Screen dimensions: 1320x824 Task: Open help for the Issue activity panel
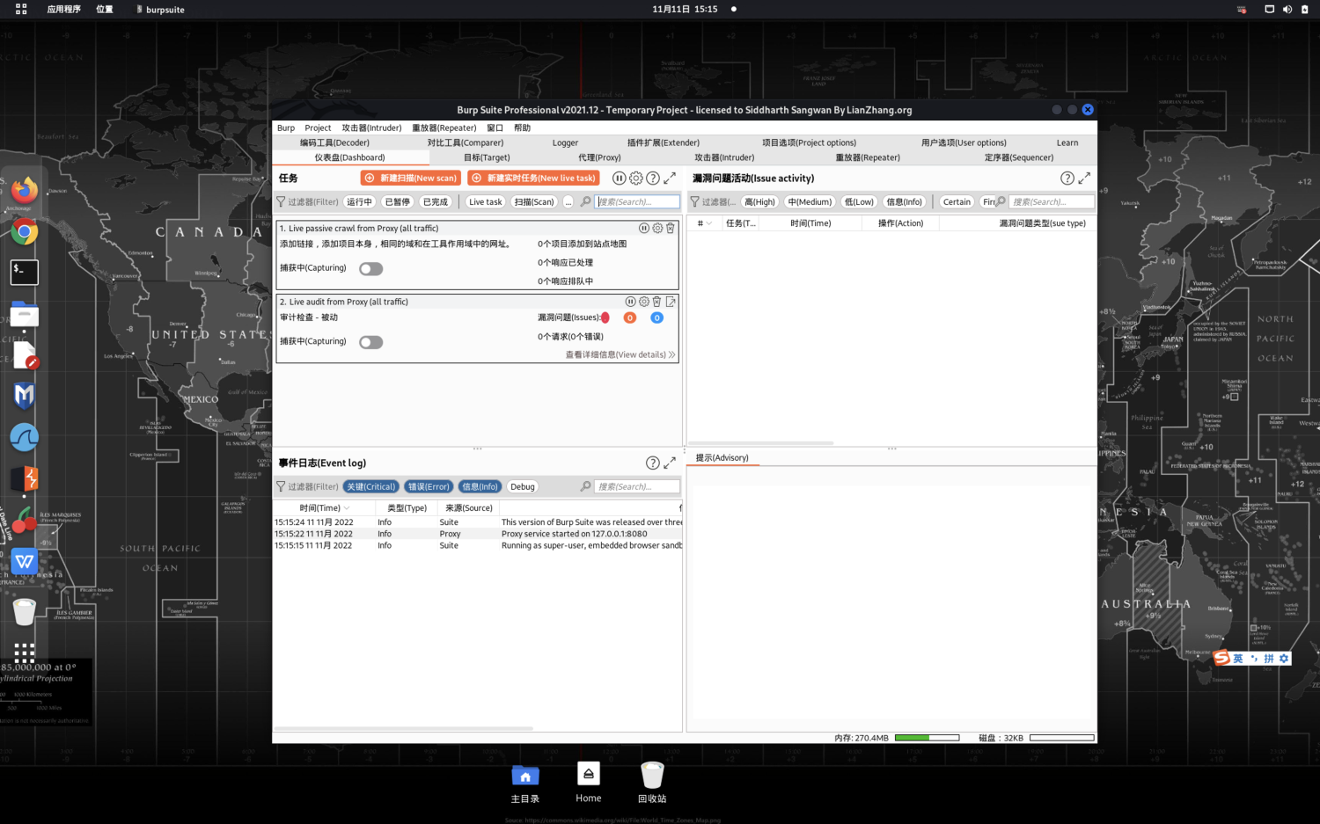click(x=1067, y=179)
